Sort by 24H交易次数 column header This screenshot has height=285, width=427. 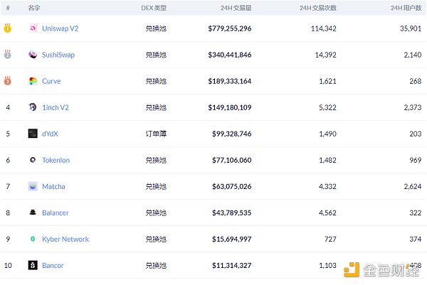point(319,7)
